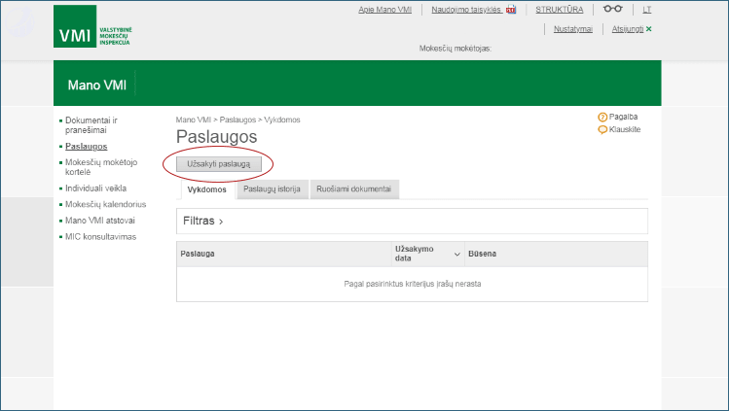This screenshot has height=411, width=729.
Task: Open the PDF icon beside Naudojimo taisyklės
Action: coord(511,10)
